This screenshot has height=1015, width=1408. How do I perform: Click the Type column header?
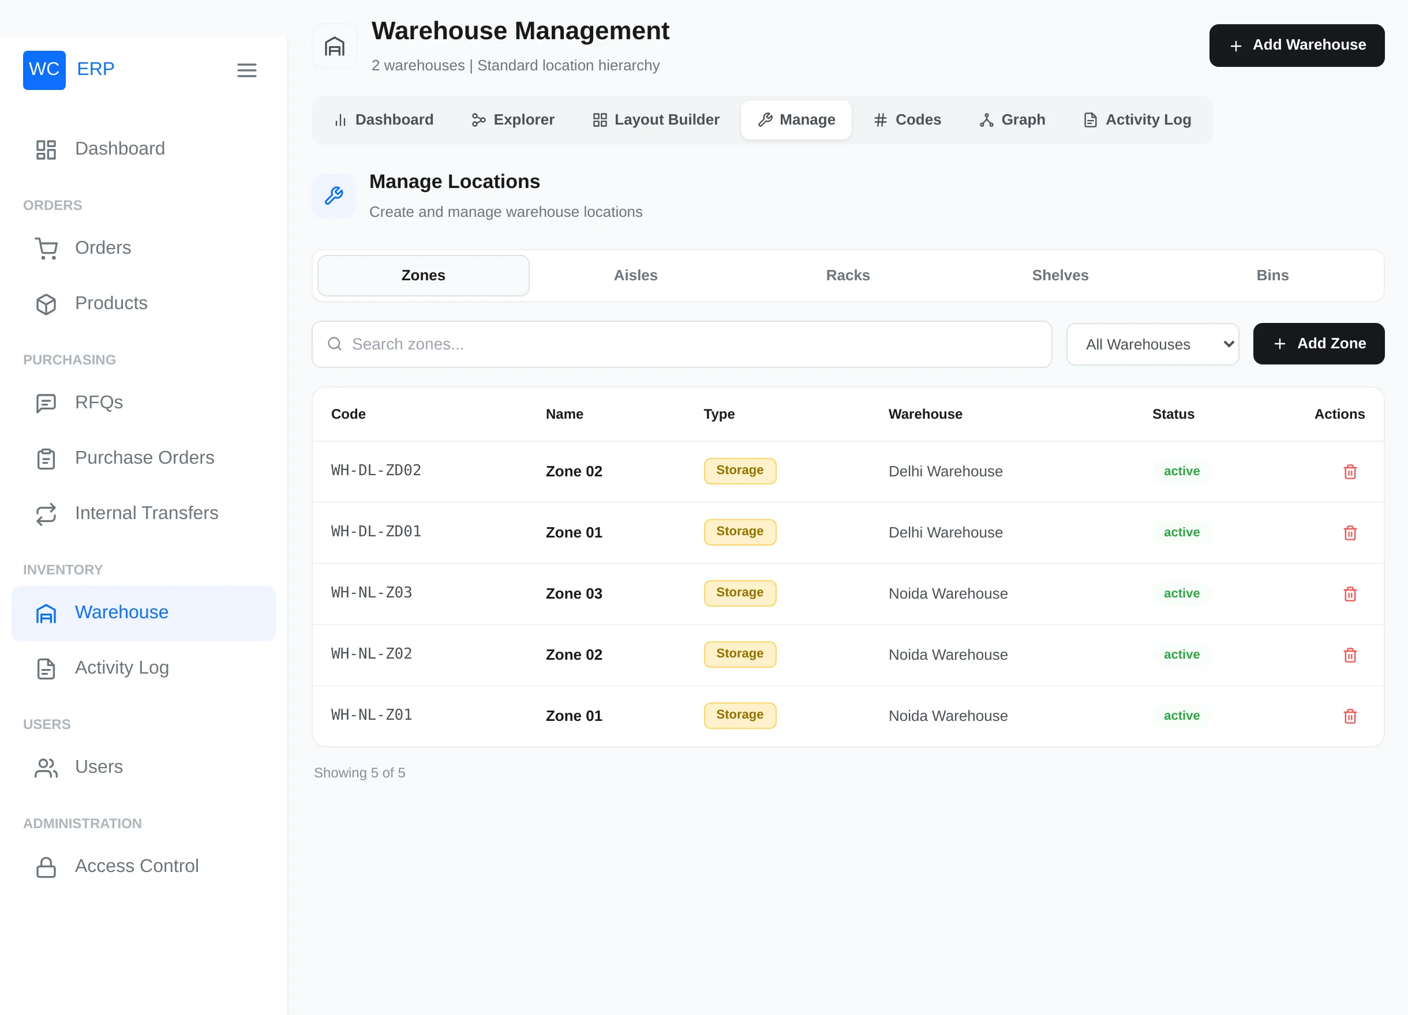(719, 414)
